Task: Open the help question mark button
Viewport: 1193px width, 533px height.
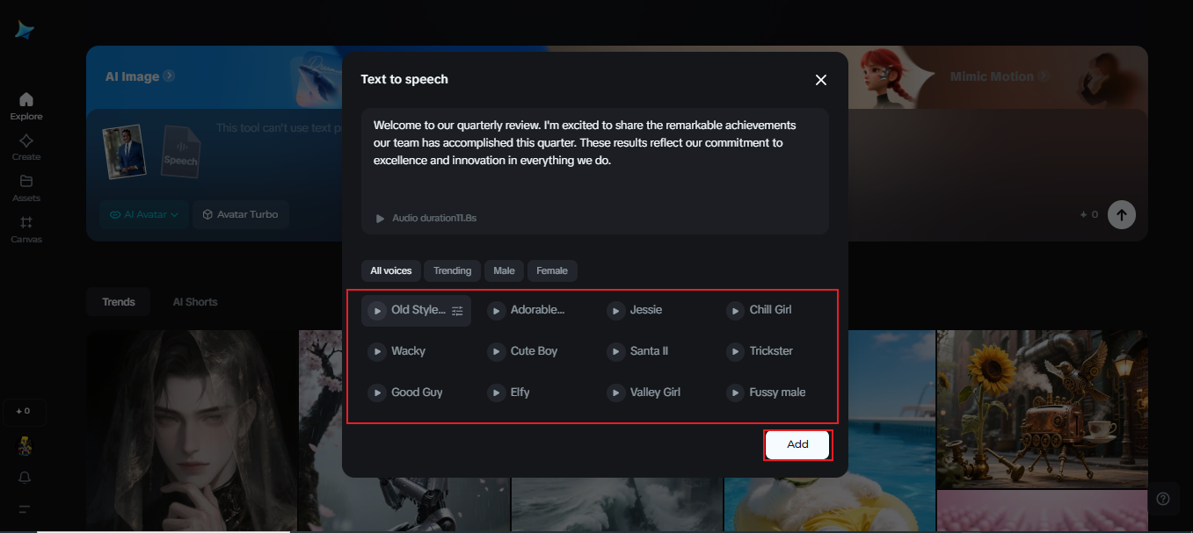Action: [x=1163, y=499]
